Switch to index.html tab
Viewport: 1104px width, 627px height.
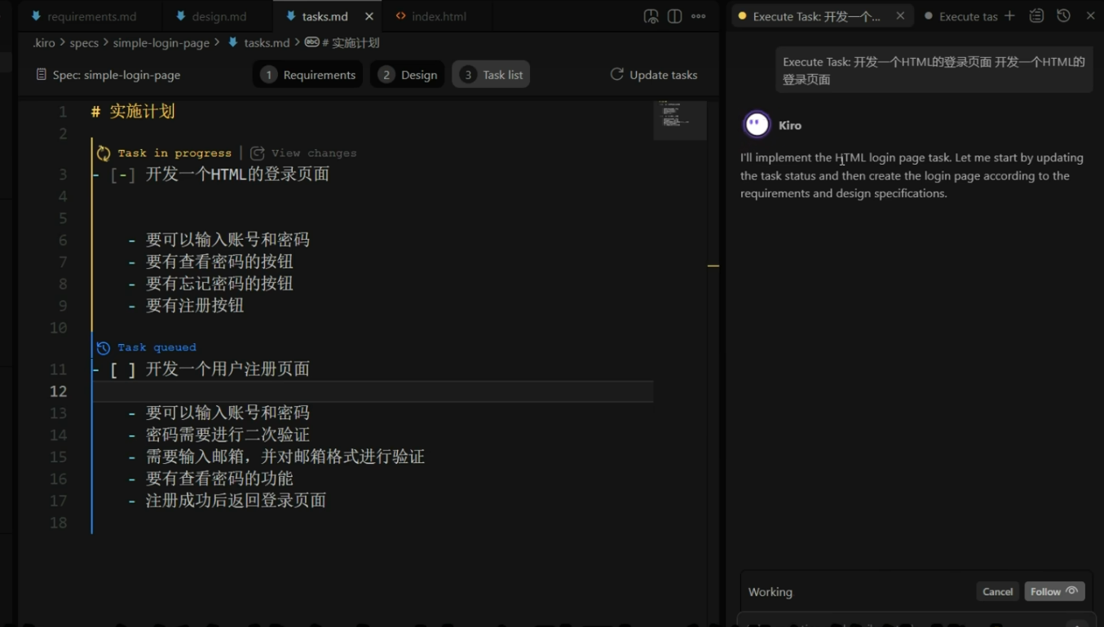click(431, 16)
